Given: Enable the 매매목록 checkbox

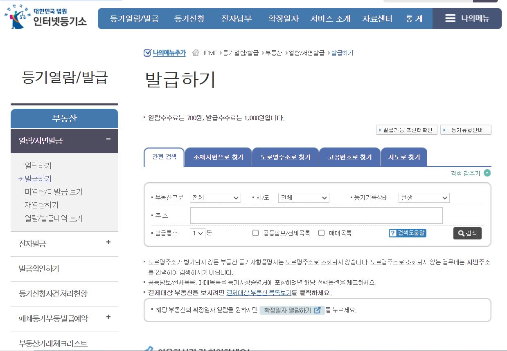Looking at the screenshot, I should click(x=322, y=233).
